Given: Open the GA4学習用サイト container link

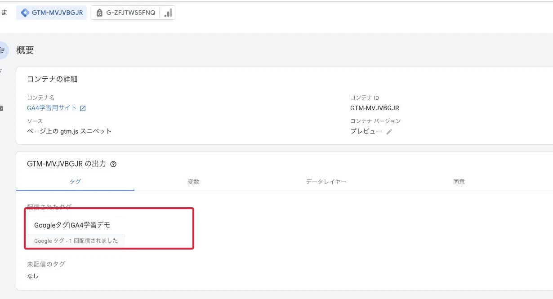Looking at the screenshot, I should coord(52,108).
